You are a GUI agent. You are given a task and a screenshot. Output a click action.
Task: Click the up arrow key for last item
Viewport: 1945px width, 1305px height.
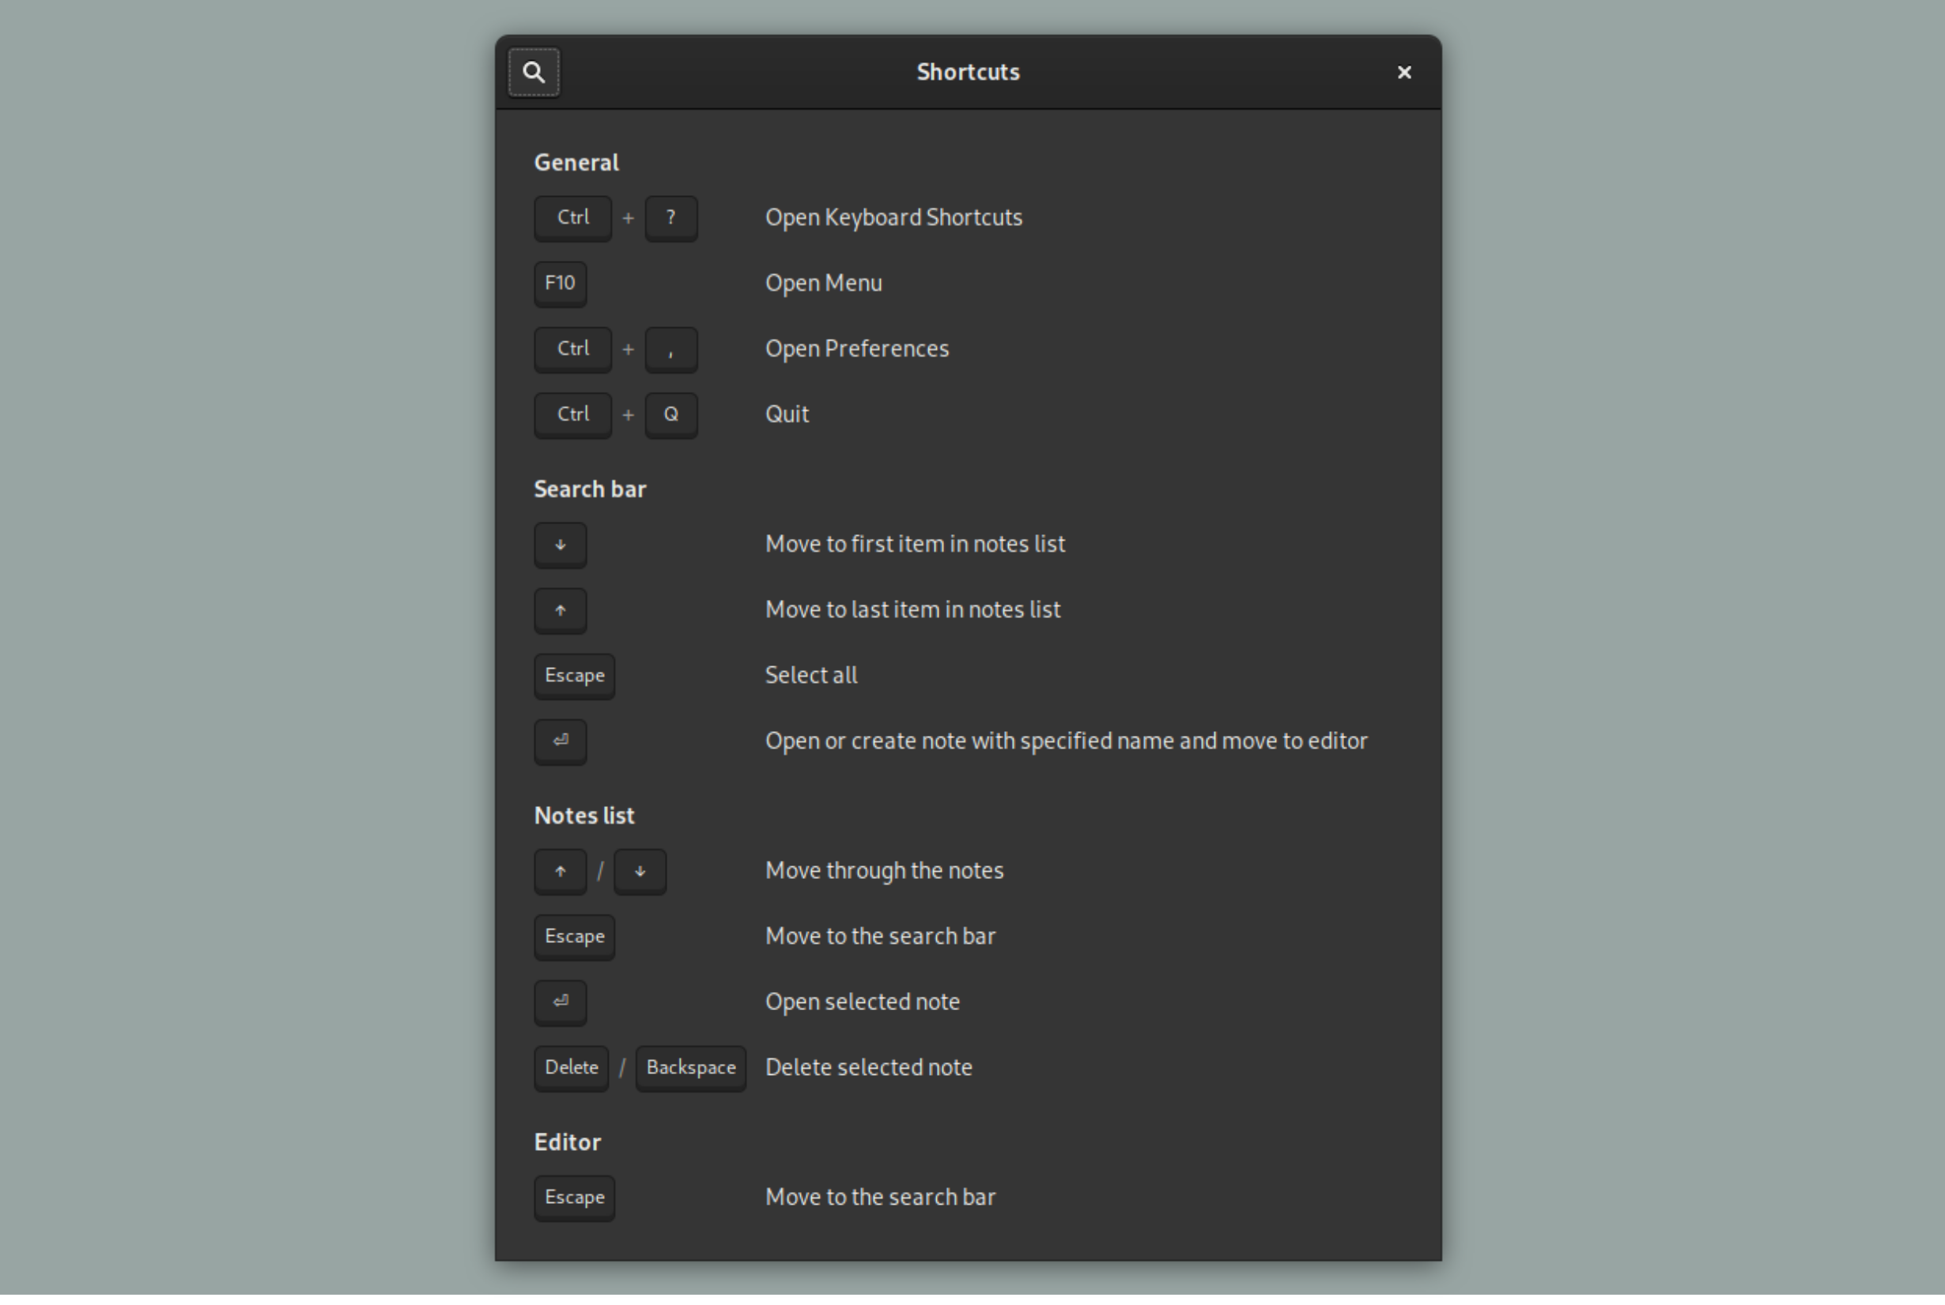560,611
